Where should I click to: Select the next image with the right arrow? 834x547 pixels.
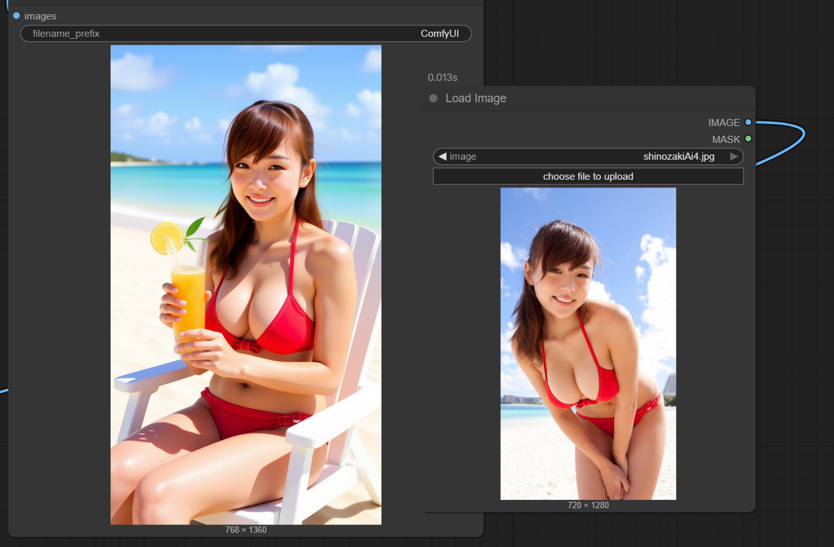coord(734,156)
